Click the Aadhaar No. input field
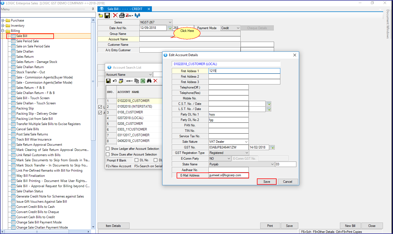The height and width of the screenshot is (234, 393). click(x=229, y=170)
